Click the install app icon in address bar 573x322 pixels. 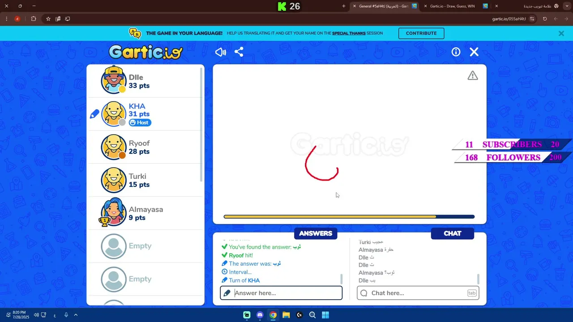pyautogui.click(x=68, y=19)
